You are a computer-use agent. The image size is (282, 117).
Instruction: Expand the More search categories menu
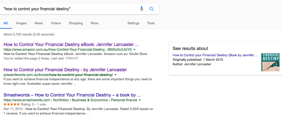pyautogui.click(x=94, y=23)
